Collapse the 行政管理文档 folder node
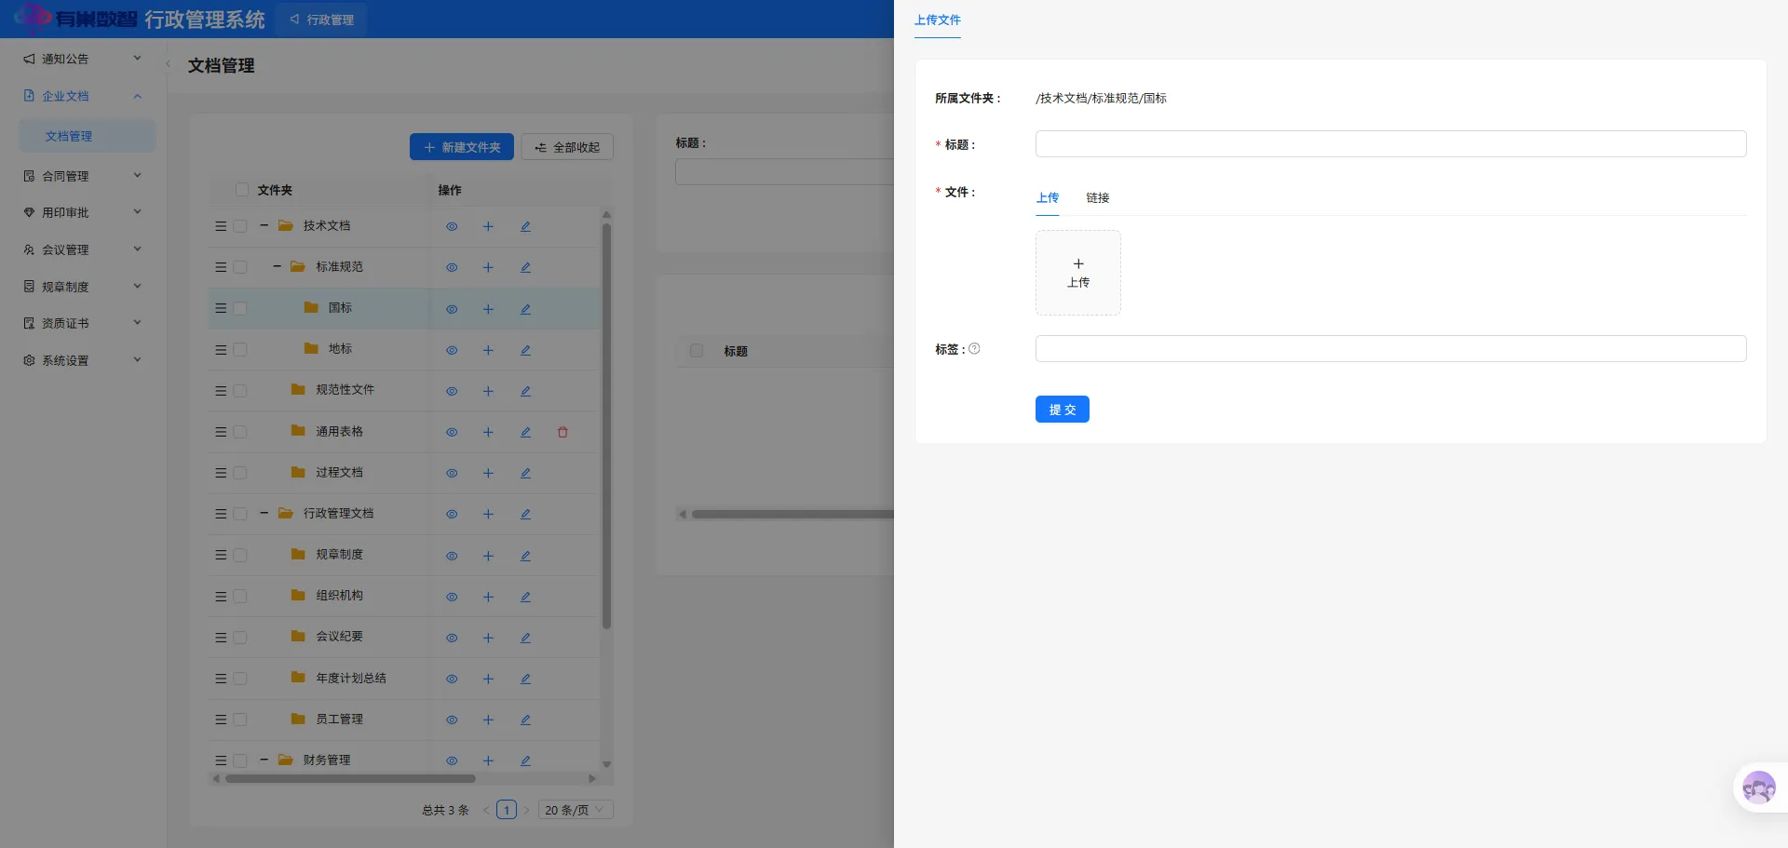1788x848 pixels. [264, 513]
